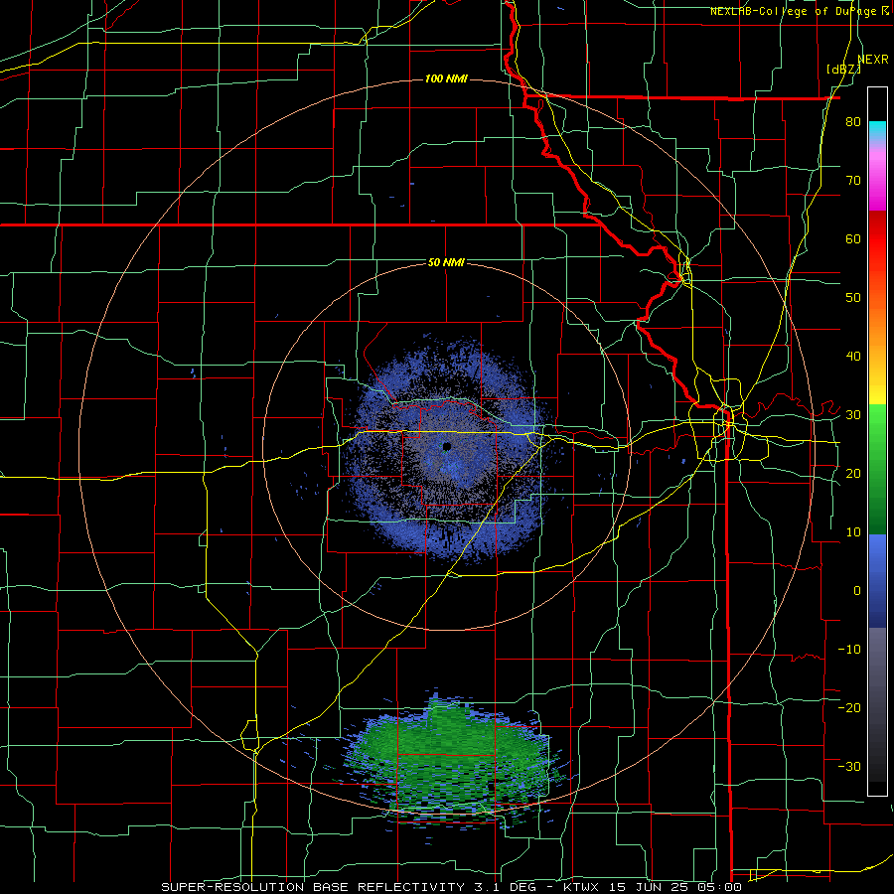Click SUPER-RESOLUTION BASE REFLECTIVITY caption text
The width and height of the screenshot is (894, 894).
point(313,887)
